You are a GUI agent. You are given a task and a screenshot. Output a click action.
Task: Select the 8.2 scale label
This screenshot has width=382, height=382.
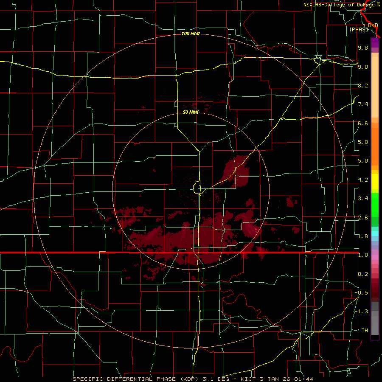[363, 85]
